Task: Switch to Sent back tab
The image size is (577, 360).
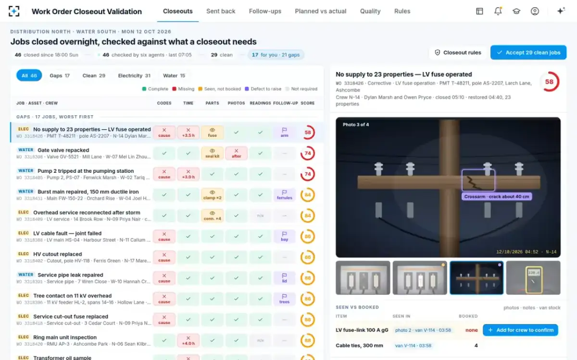Action: (x=221, y=11)
